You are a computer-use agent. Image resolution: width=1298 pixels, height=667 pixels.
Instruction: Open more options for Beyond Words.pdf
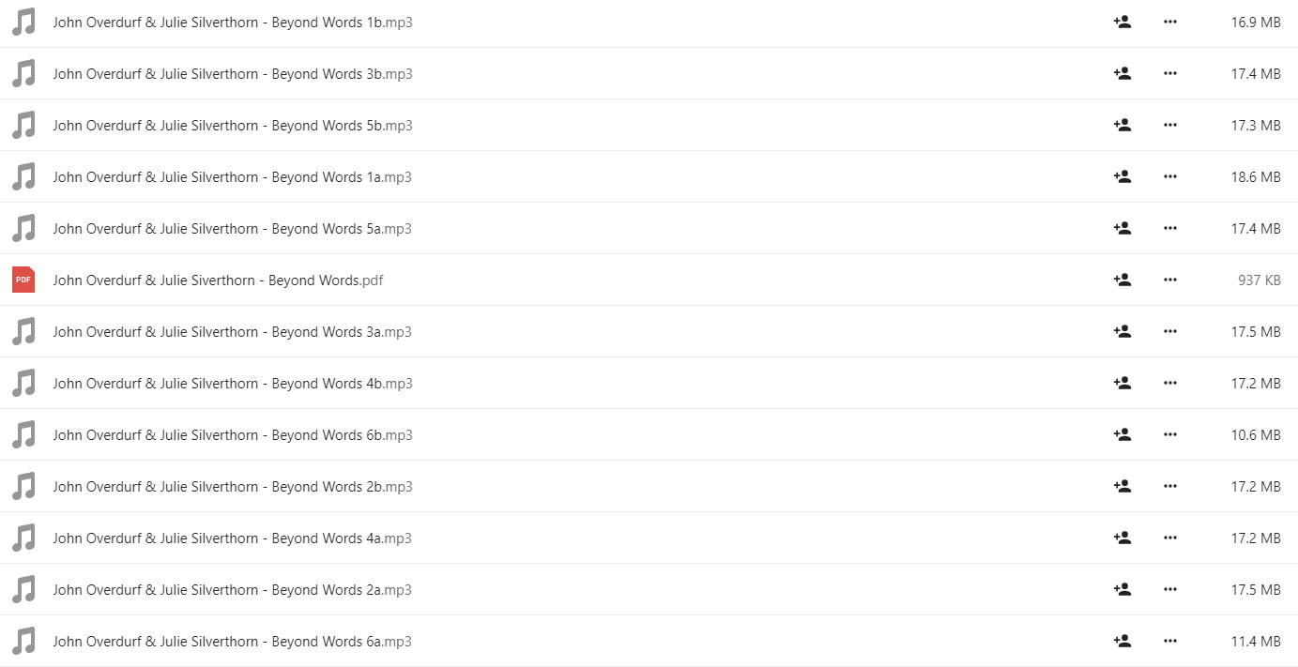(1169, 280)
